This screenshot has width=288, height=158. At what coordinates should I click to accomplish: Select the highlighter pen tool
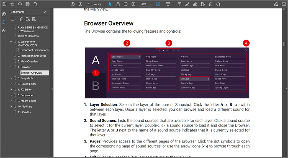tap(187, 4)
